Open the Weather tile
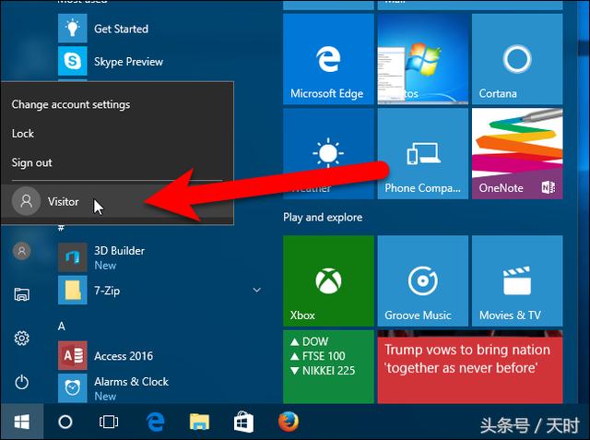Screen dimensions: 590x440 click(328, 153)
